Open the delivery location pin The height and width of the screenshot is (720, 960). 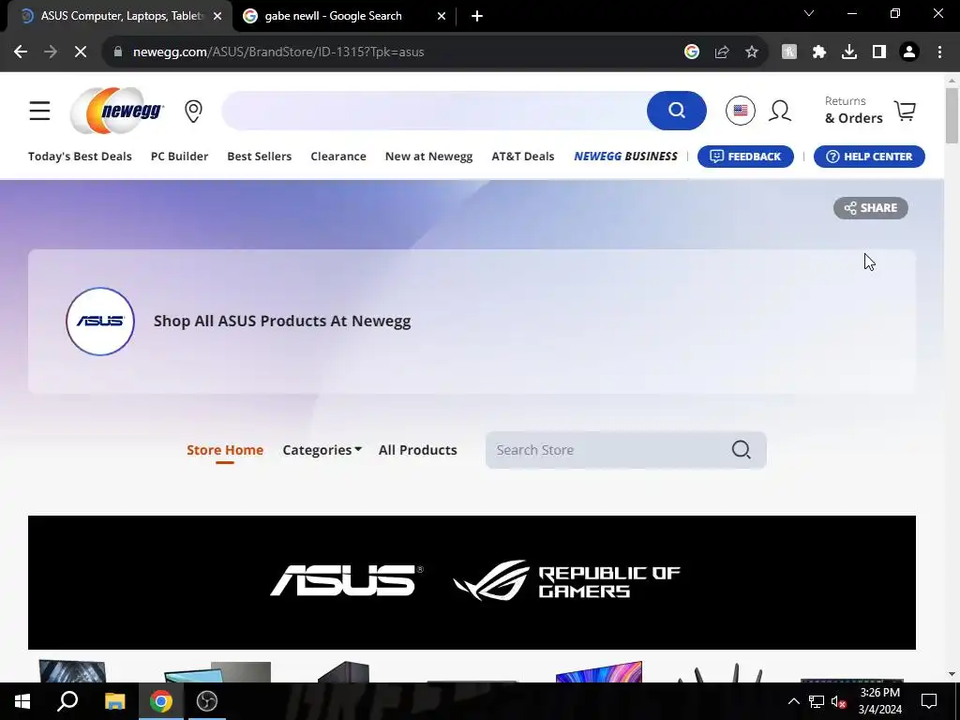click(193, 111)
